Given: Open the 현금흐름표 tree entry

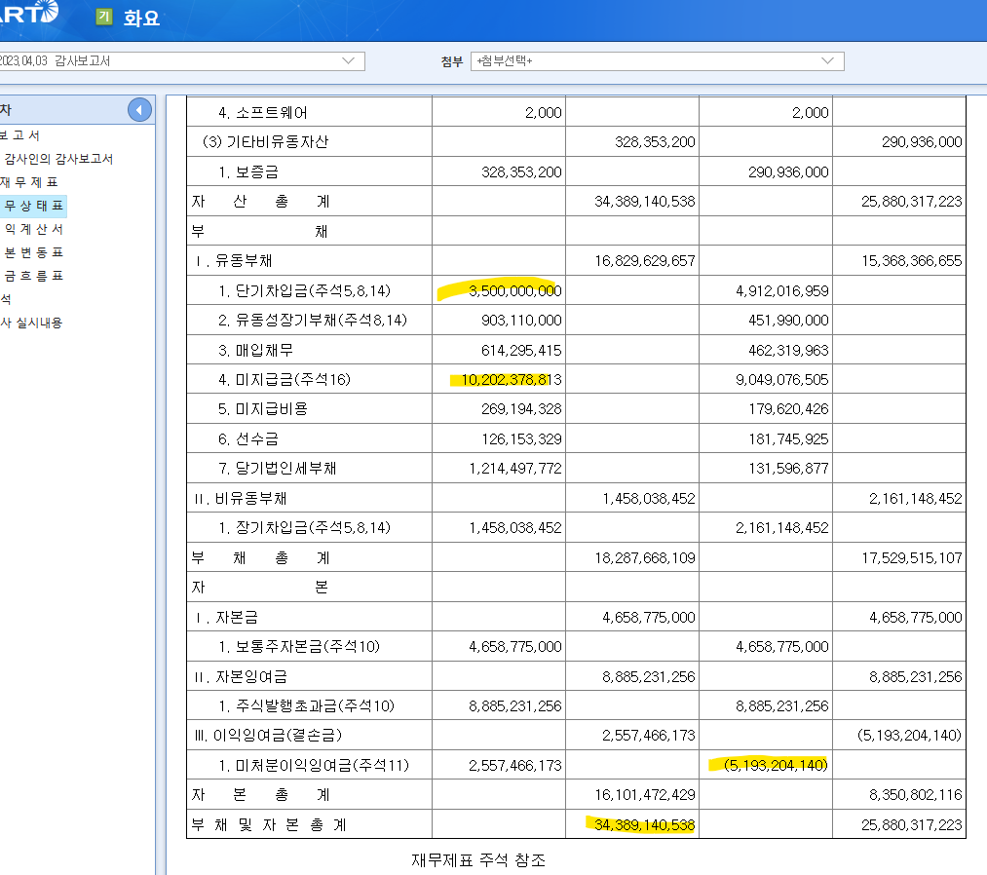Looking at the screenshot, I should [x=33, y=276].
